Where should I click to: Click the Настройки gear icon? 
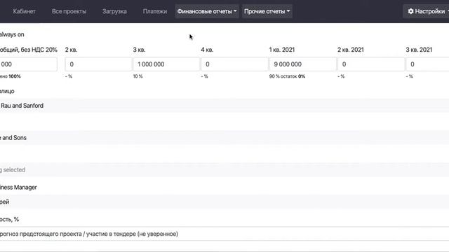411,11
